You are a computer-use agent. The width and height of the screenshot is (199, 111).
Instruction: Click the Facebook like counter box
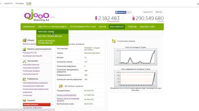[x=129, y=12]
